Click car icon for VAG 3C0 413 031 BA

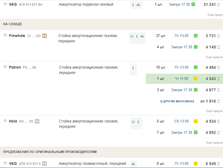click(138, 5)
